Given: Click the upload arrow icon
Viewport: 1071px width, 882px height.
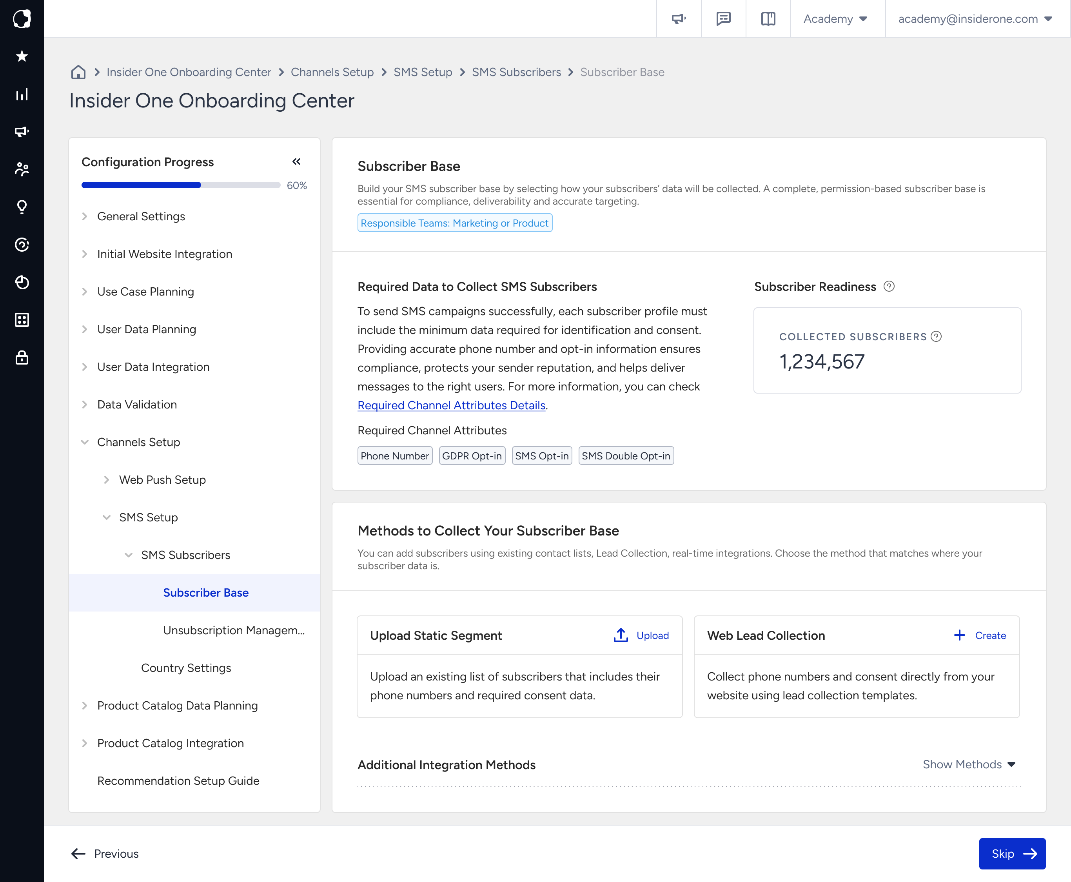Looking at the screenshot, I should coord(621,635).
